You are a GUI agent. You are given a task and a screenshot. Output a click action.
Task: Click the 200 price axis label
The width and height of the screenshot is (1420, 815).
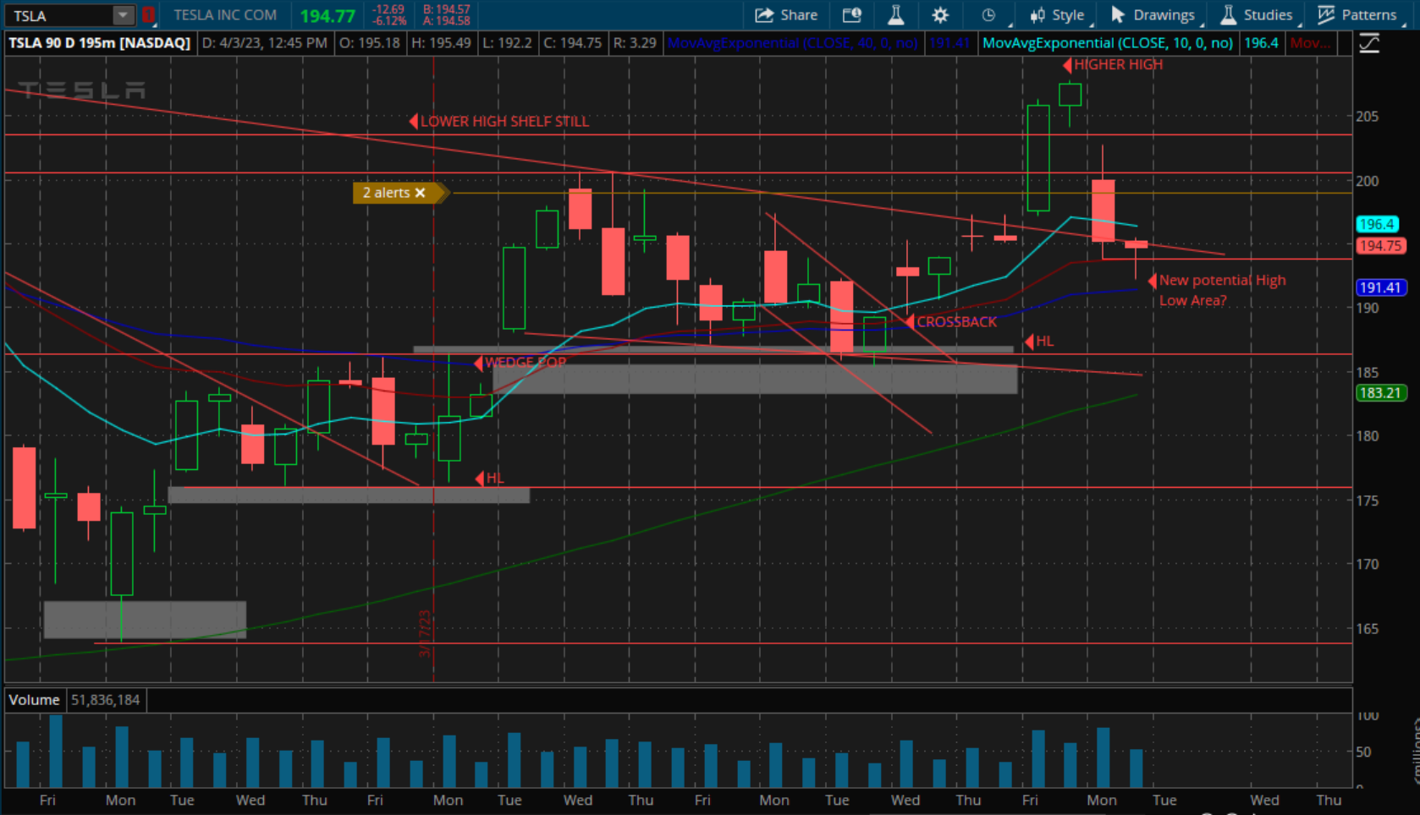[x=1368, y=181]
